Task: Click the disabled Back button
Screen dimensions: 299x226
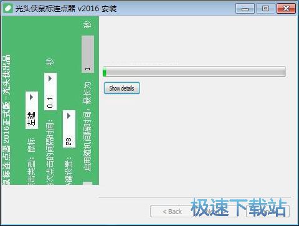Action: coord(172,212)
